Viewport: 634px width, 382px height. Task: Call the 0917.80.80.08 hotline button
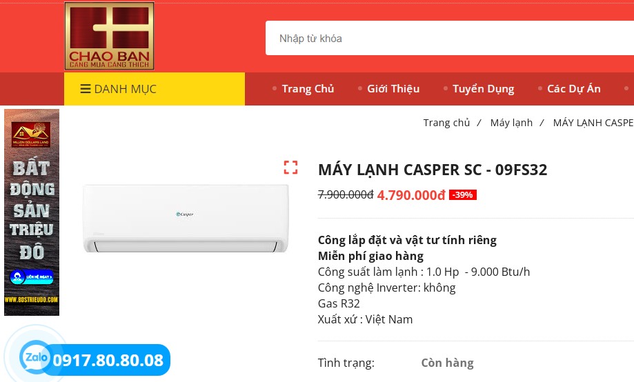[x=107, y=360]
